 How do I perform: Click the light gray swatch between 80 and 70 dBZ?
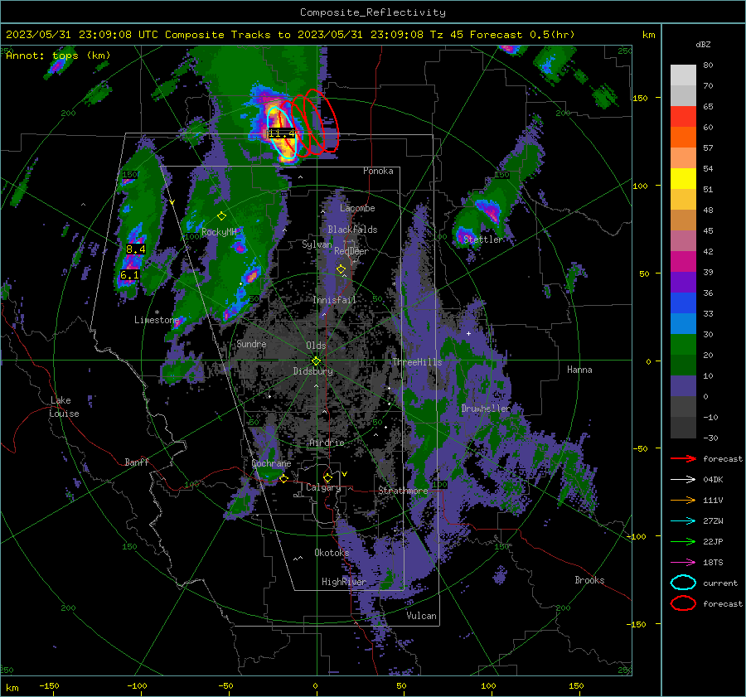click(x=683, y=75)
